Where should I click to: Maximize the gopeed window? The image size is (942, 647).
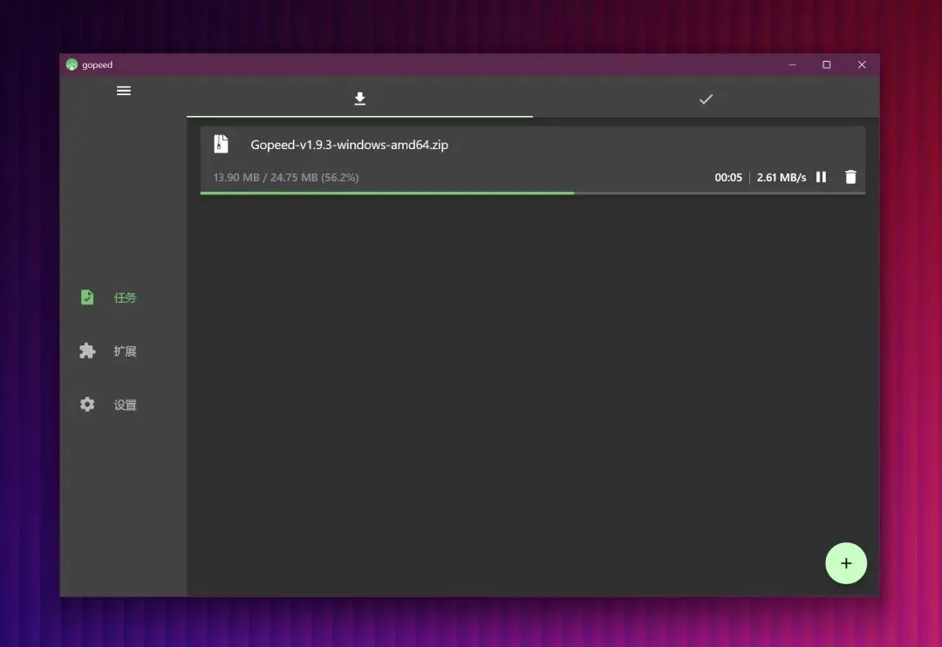[x=827, y=65]
